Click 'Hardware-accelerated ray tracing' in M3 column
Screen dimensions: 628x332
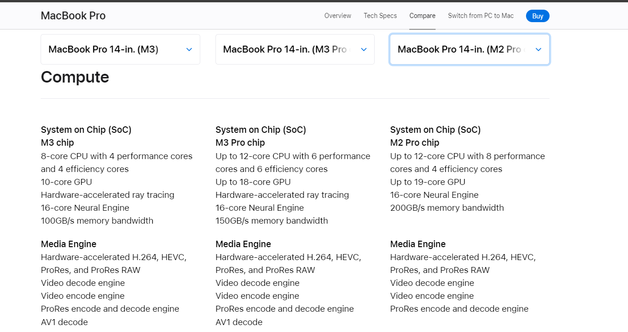pyautogui.click(x=108, y=195)
